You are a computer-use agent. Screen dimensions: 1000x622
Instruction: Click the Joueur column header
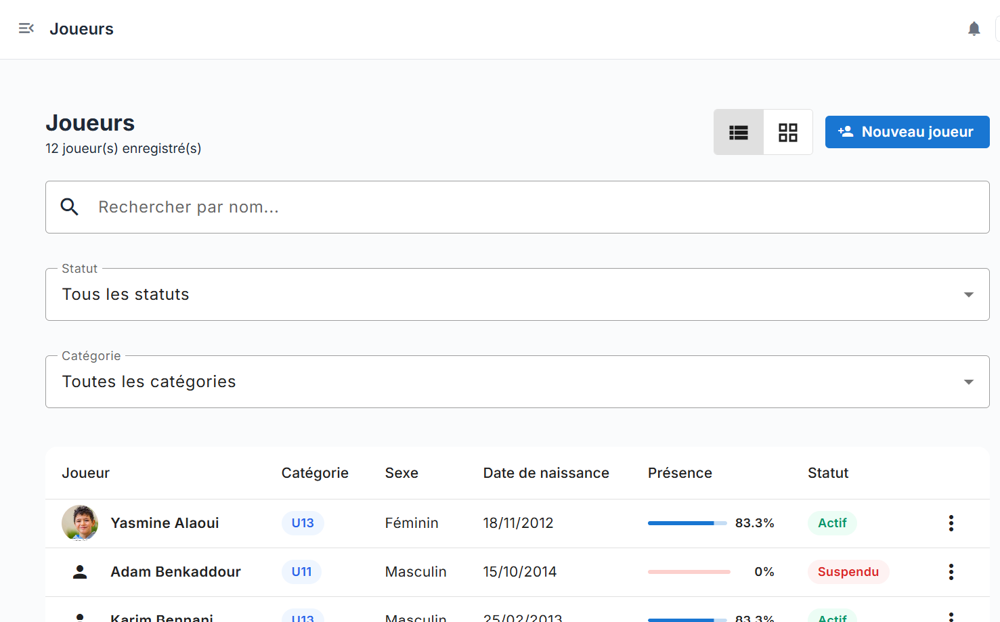click(86, 473)
